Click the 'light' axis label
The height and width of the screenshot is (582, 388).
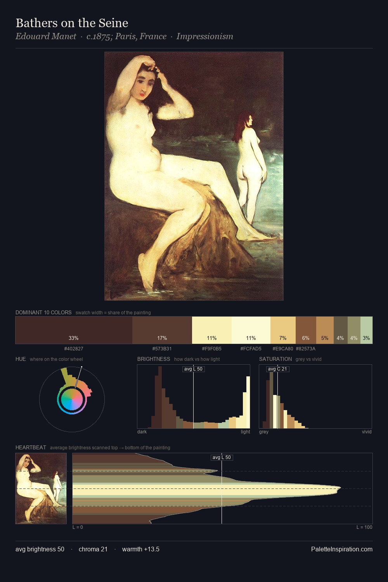(246, 432)
